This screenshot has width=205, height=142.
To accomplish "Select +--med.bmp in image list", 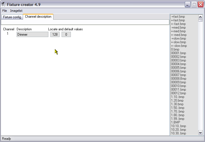I will pyautogui.click(x=179, y=35).
